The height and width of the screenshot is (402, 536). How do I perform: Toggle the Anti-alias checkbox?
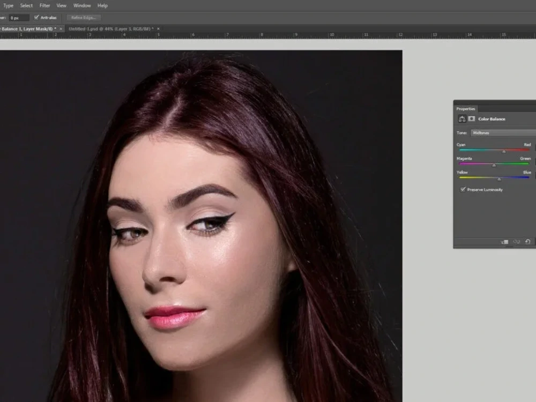(36, 18)
